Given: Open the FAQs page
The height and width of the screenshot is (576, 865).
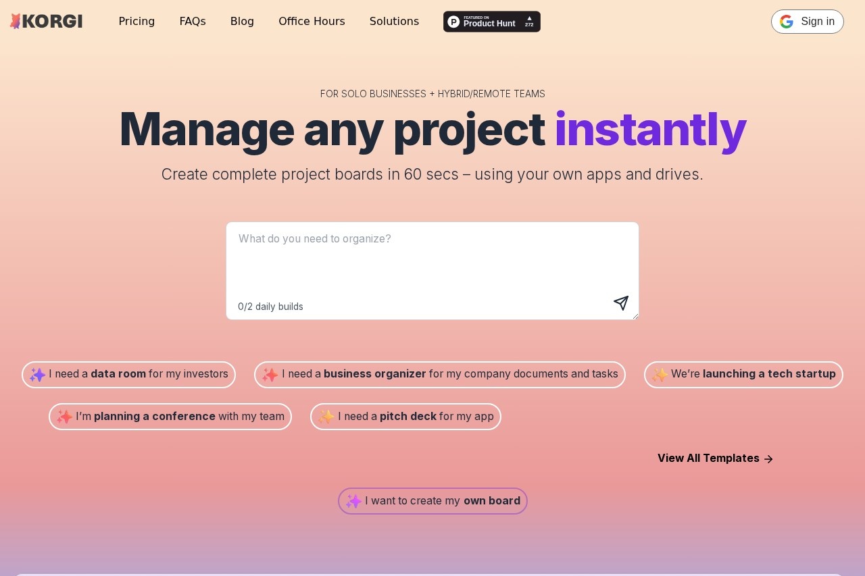Looking at the screenshot, I should [193, 22].
